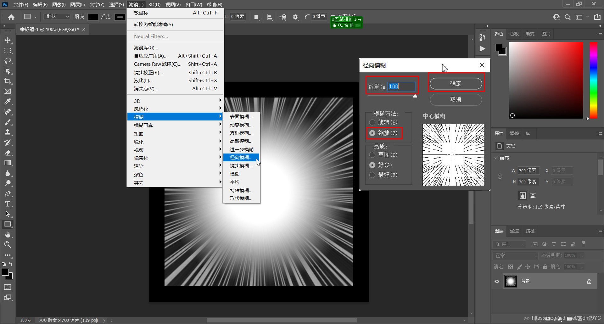
Task: Click the canvas width field 700 像素
Action: 528,170
